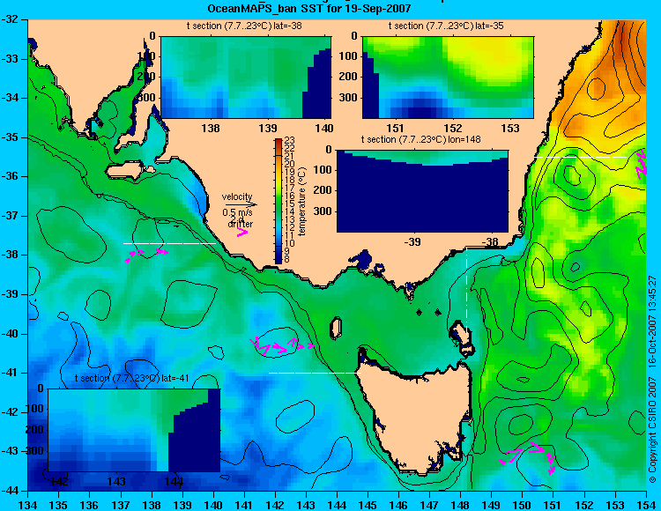Click the 'drifter' legend label
Image resolution: width=661 pixels, height=511 pixels.
241,224
